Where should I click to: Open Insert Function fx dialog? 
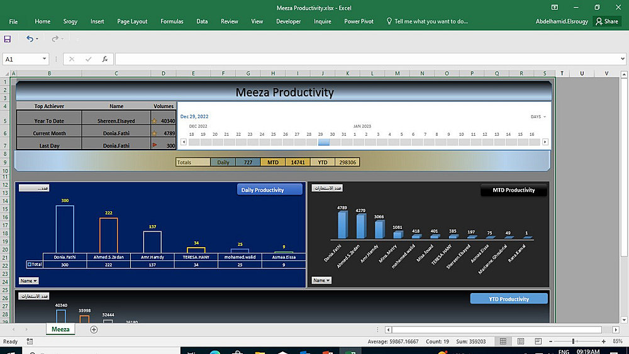104,59
